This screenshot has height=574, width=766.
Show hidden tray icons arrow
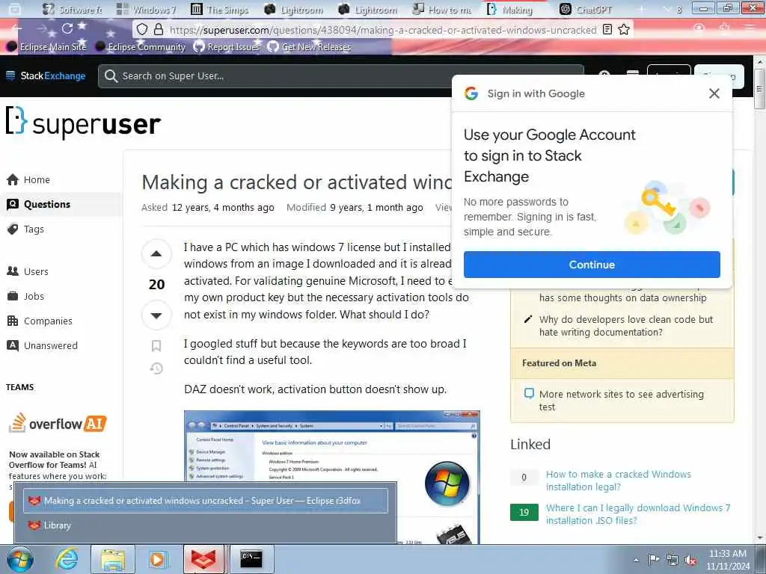point(636,560)
